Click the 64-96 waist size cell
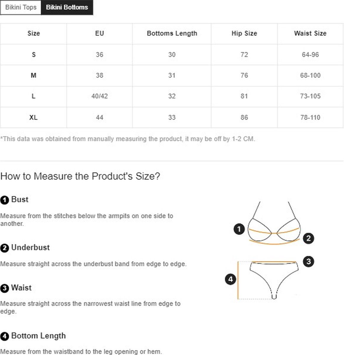 click(x=310, y=55)
